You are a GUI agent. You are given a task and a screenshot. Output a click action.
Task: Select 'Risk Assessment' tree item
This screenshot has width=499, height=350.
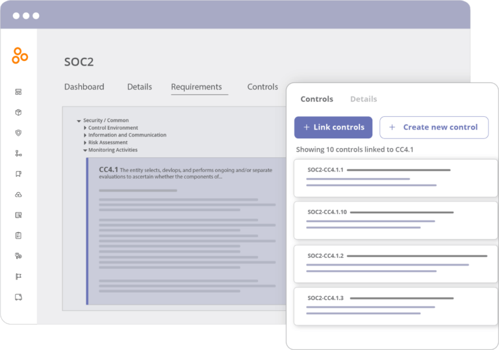(108, 143)
